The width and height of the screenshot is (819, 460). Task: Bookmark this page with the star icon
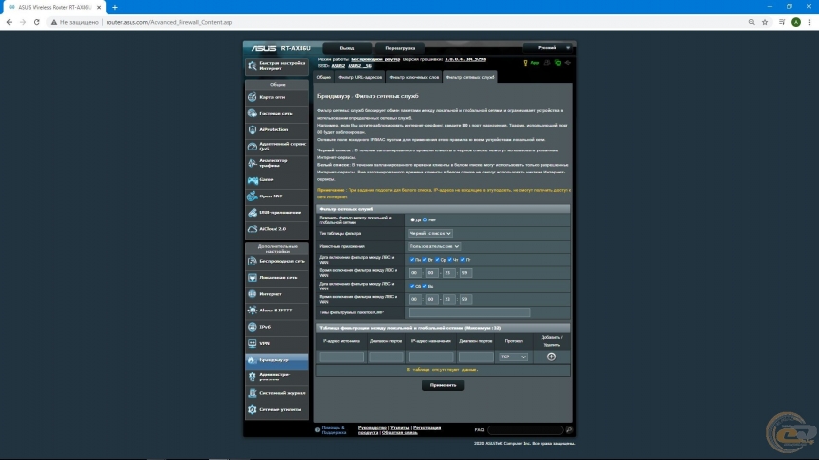pos(765,22)
